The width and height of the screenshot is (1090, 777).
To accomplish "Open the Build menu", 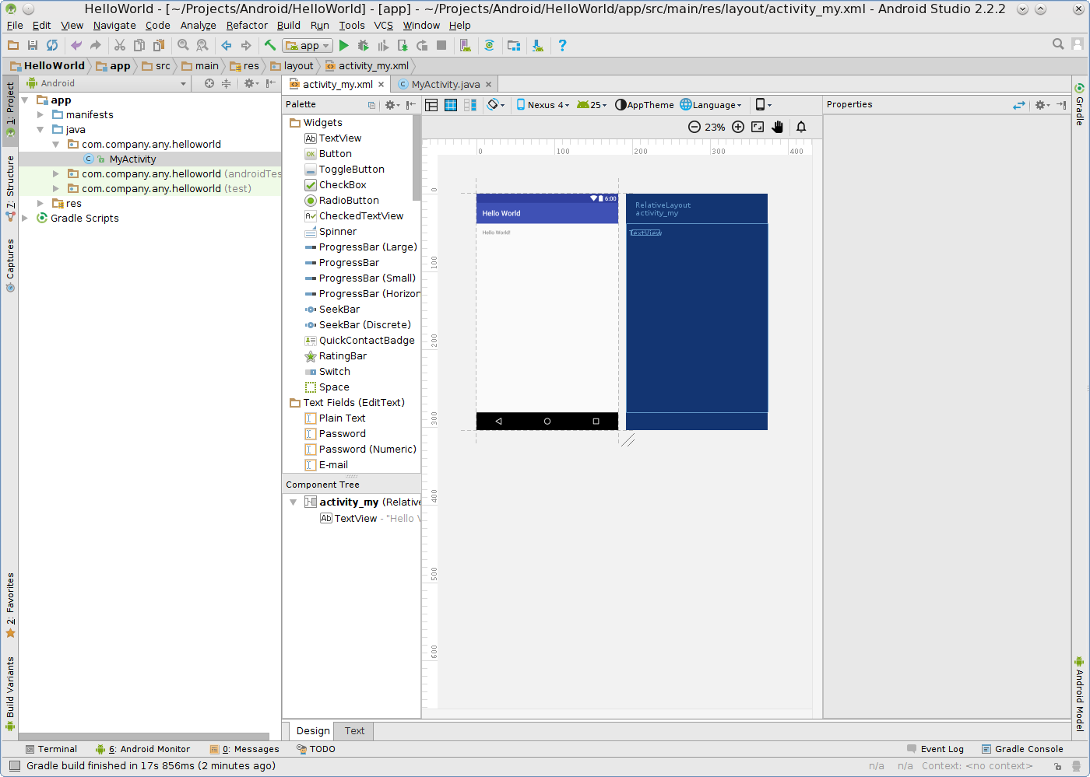I will (x=289, y=26).
